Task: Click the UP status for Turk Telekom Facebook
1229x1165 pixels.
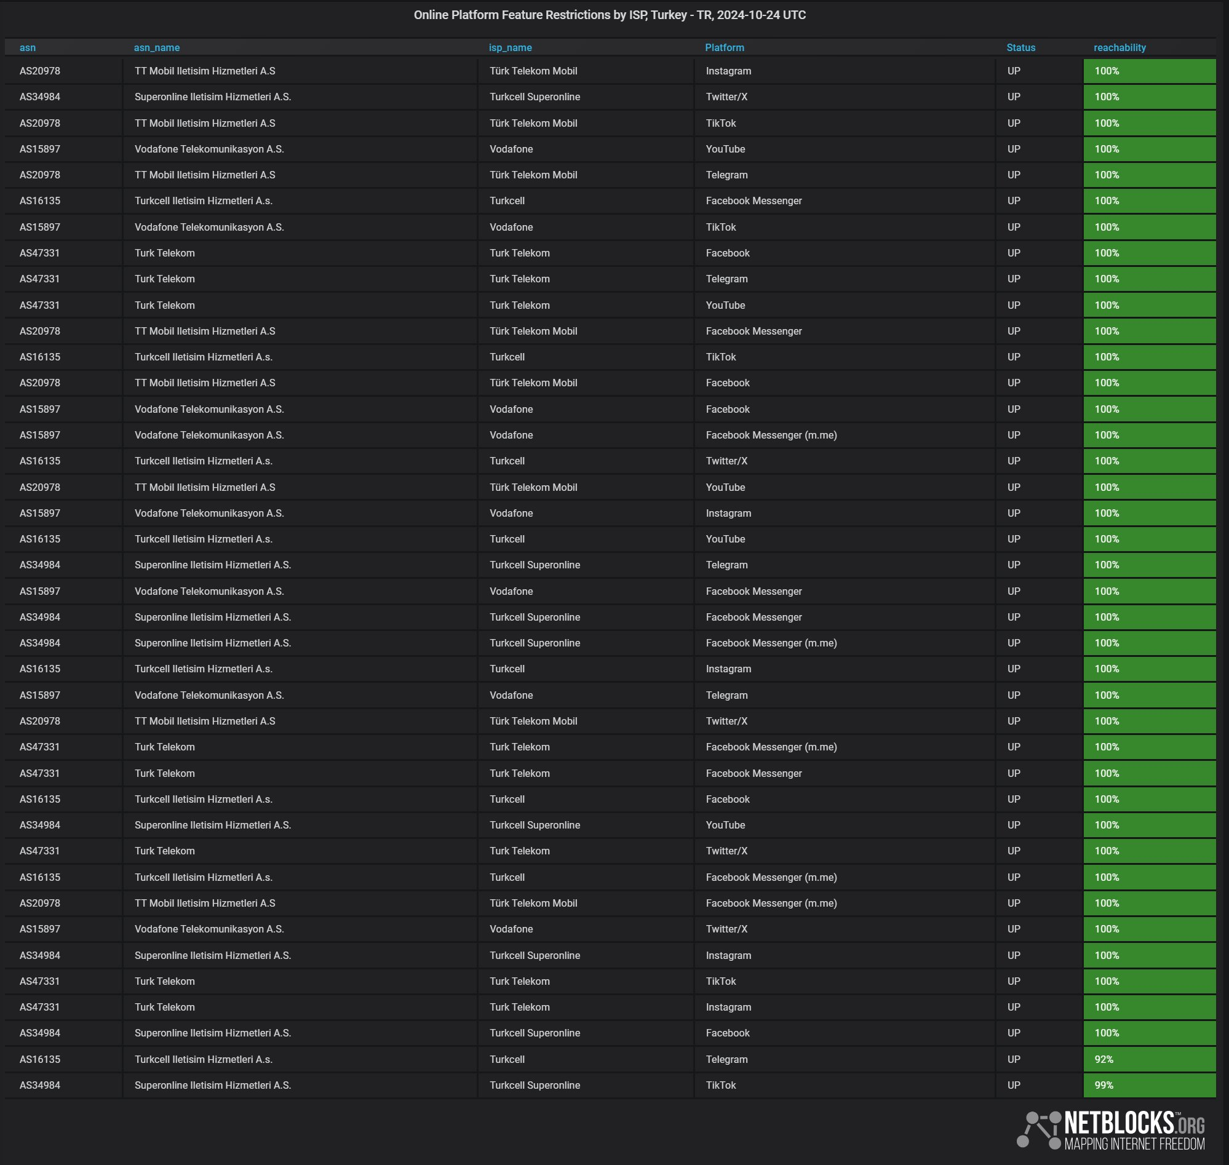Action: point(1013,253)
